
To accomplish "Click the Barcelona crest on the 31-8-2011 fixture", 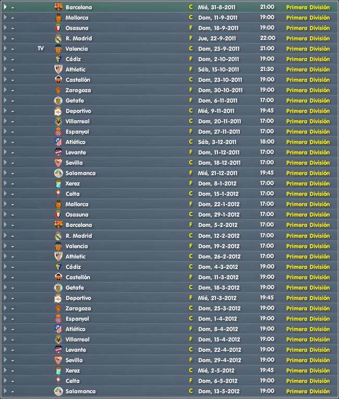I will coord(58,7).
